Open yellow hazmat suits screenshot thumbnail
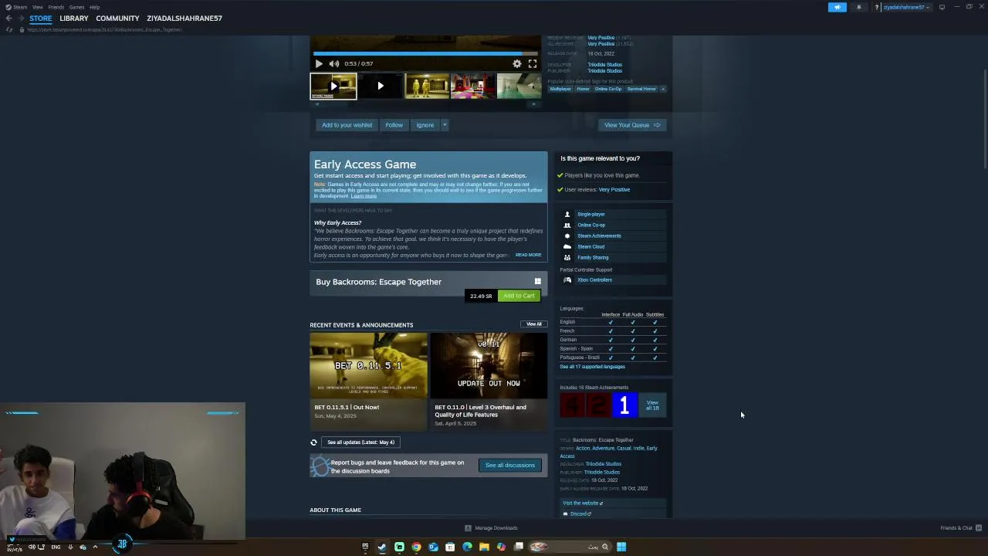Screen dimensions: 988x556 (x=427, y=86)
